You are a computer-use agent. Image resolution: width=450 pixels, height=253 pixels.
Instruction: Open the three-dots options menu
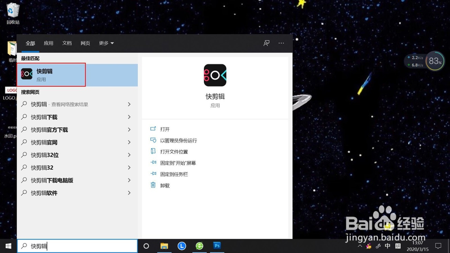point(281,43)
